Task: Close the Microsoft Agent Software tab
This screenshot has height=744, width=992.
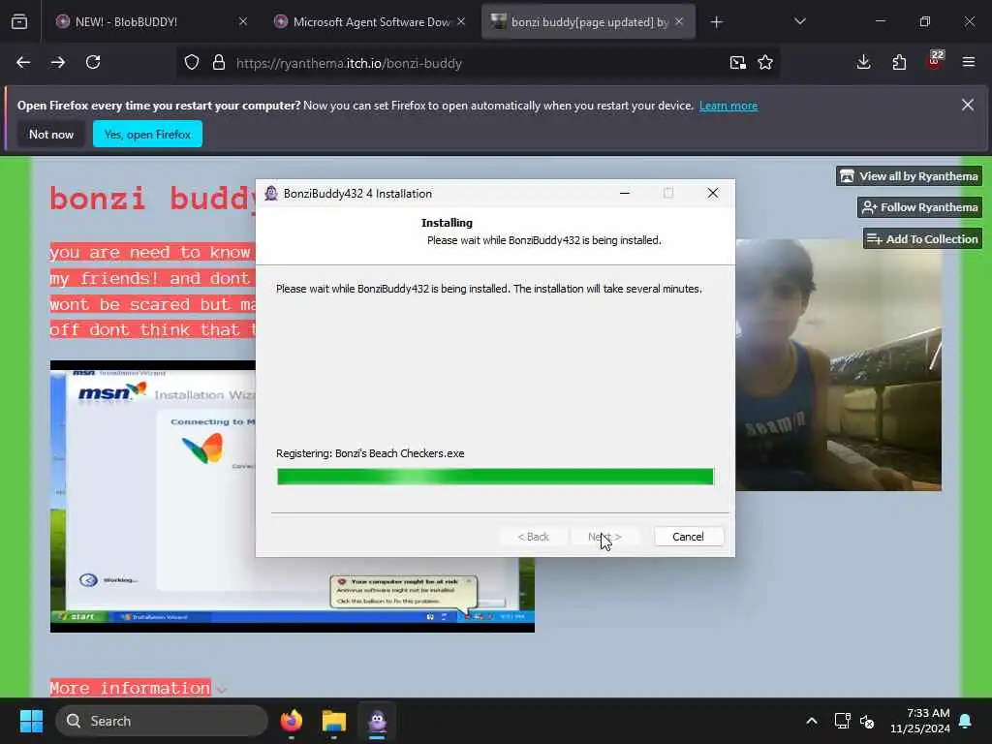Action: [x=461, y=22]
